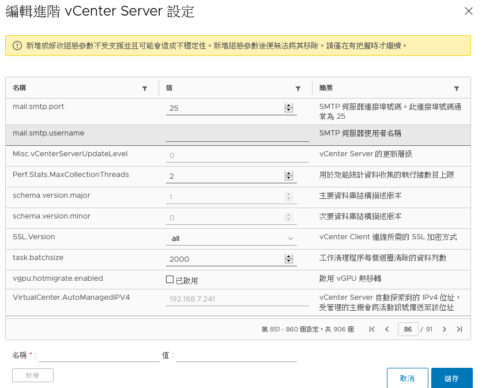Click '次要資料庫結構描述版本' summary text
This screenshot has height=388, width=482.
[360, 216]
